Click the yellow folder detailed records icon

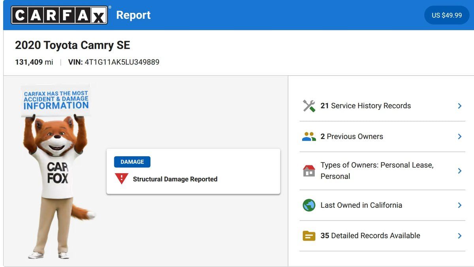[309, 235]
